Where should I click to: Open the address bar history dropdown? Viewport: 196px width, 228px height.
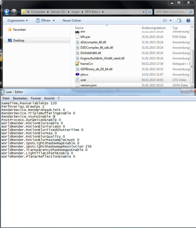(x=143, y=12)
